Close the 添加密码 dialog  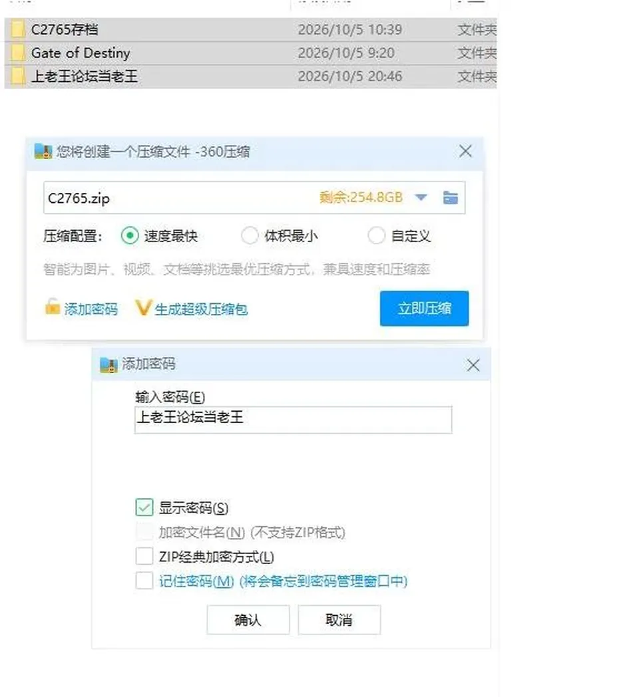[473, 365]
